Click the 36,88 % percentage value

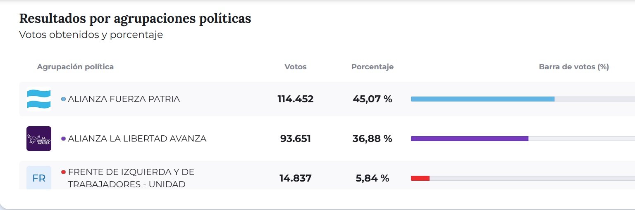(x=372, y=139)
